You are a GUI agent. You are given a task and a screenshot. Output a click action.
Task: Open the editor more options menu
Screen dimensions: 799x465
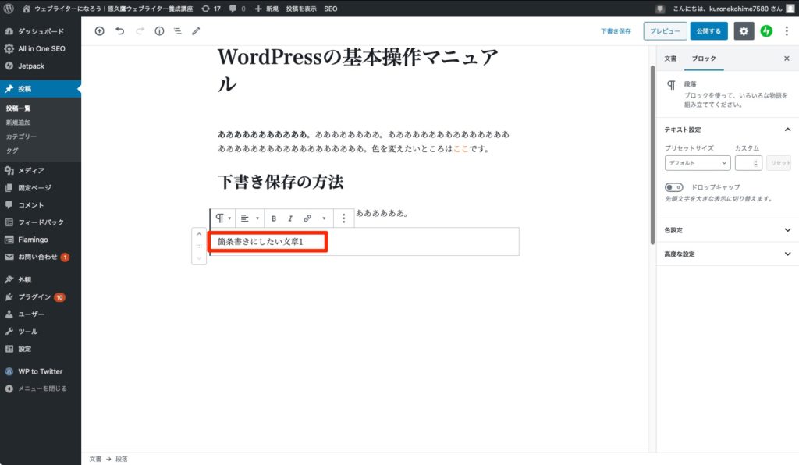coord(787,31)
